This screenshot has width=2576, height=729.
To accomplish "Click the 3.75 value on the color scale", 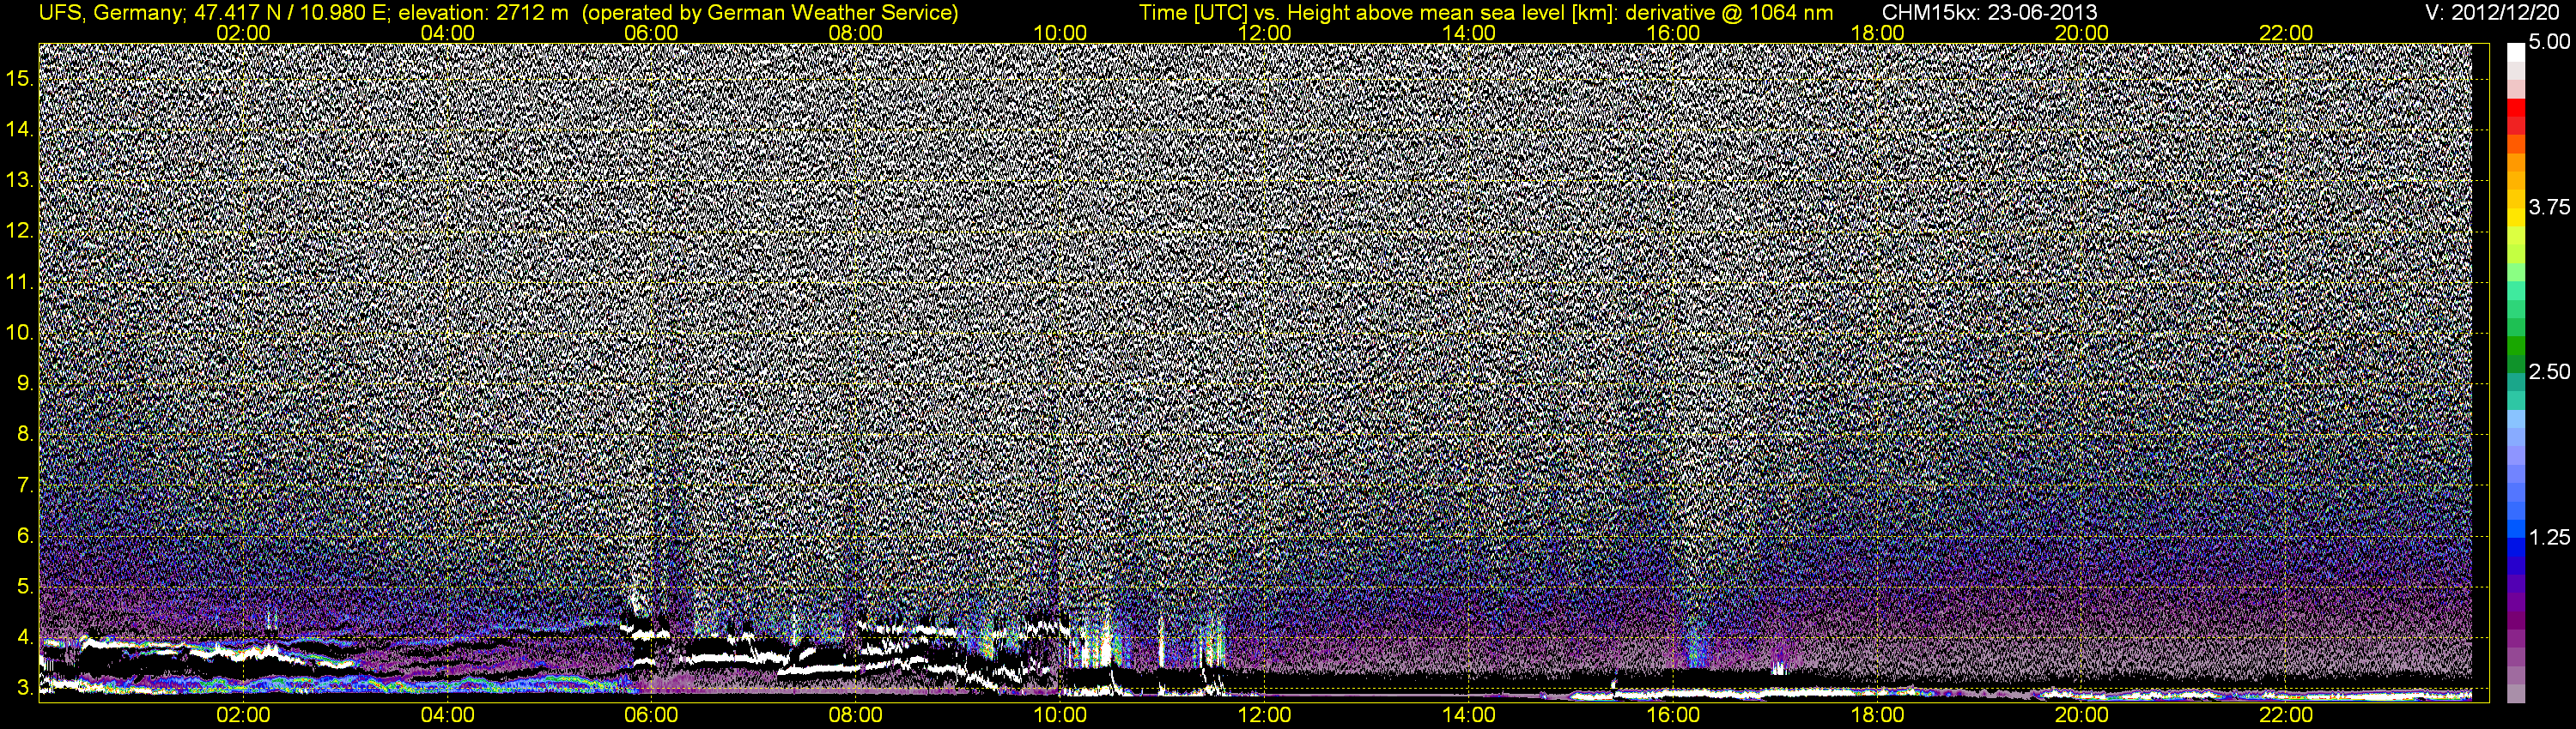I will [2549, 207].
